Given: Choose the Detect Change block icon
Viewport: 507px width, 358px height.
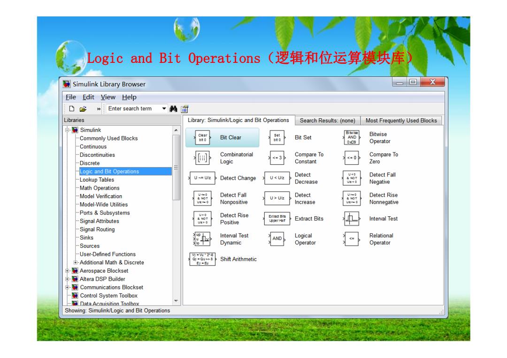Looking at the screenshot, I should tap(202, 178).
